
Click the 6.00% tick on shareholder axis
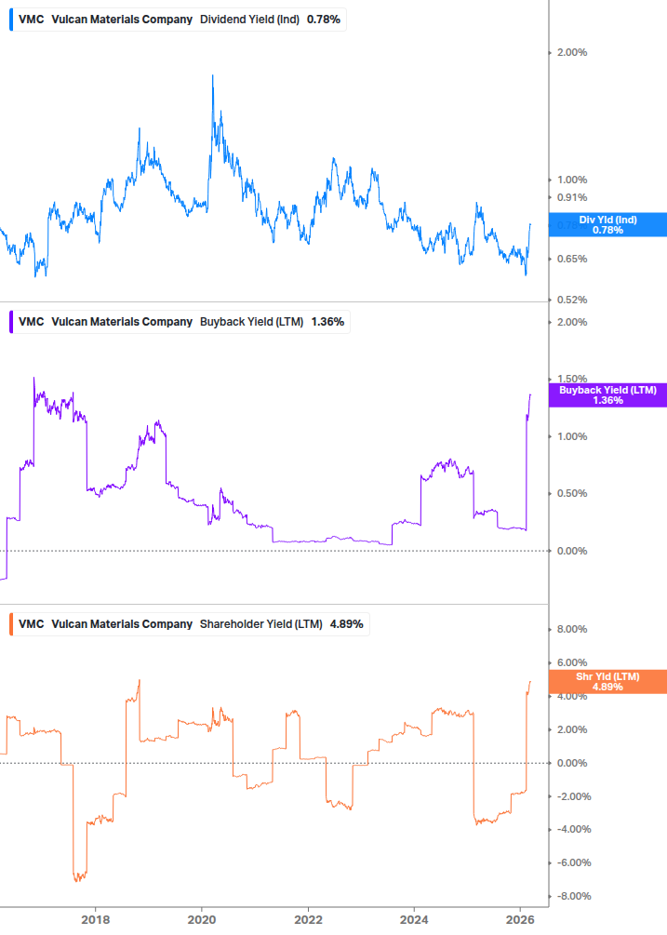[x=571, y=662]
